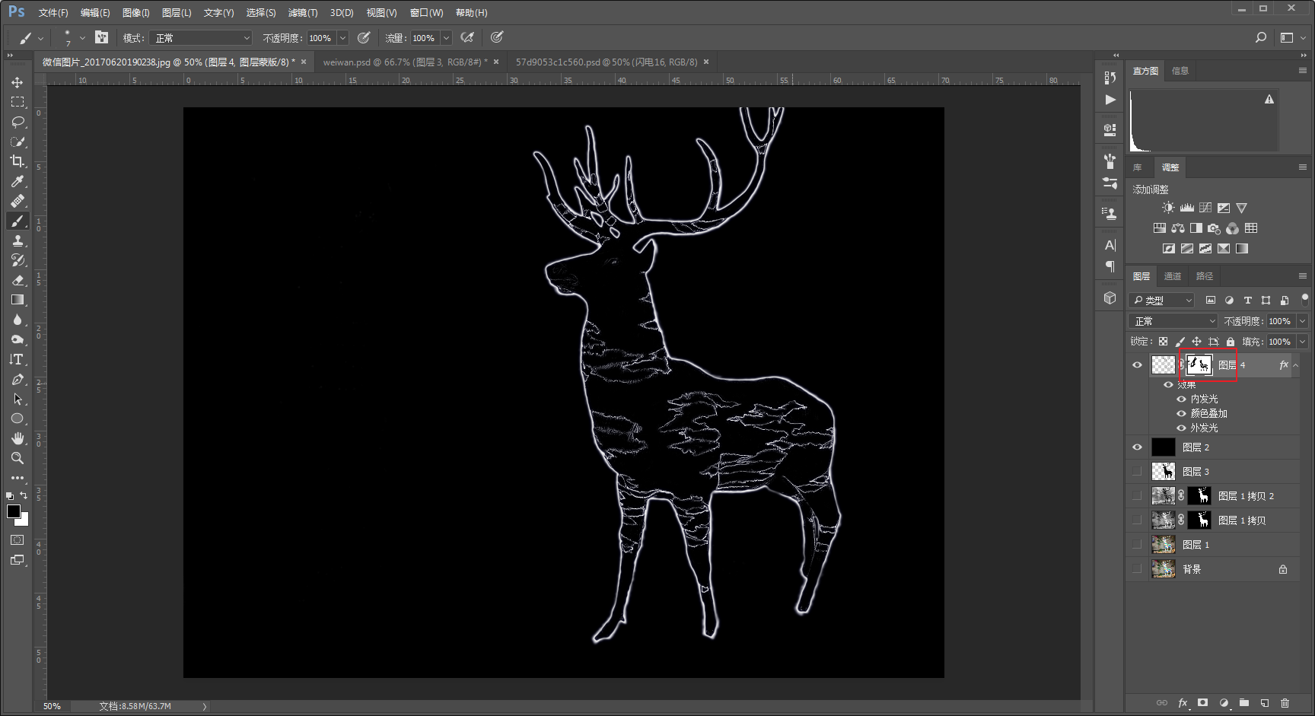Show layer 图层 1
Image resolution: width=1315 pixels, height=716 pixels.
click(x=1137, y=545)
